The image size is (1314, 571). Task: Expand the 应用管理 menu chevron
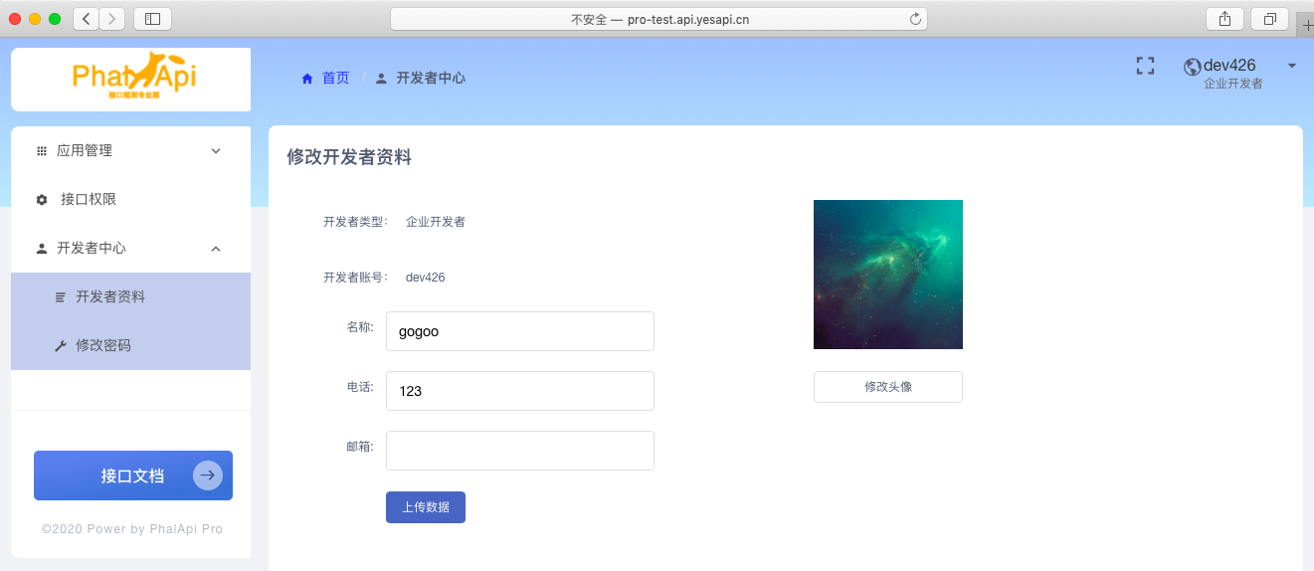click(x=216, y=151)
